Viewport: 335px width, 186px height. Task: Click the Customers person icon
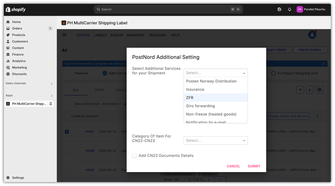point(8,41)
